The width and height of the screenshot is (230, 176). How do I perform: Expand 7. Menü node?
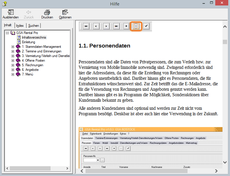coord(13,74)
